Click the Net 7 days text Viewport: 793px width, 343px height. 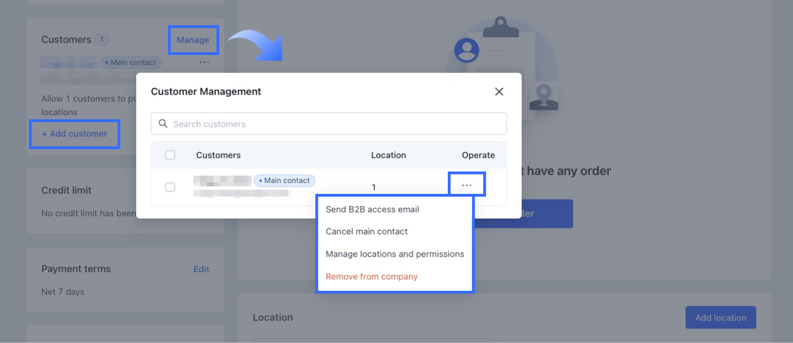(x=63, y=292)
